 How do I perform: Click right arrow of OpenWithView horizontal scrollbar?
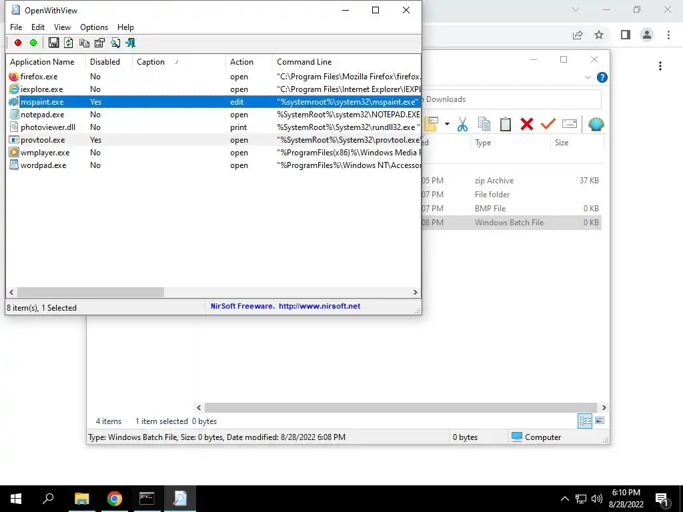[416, 293]
